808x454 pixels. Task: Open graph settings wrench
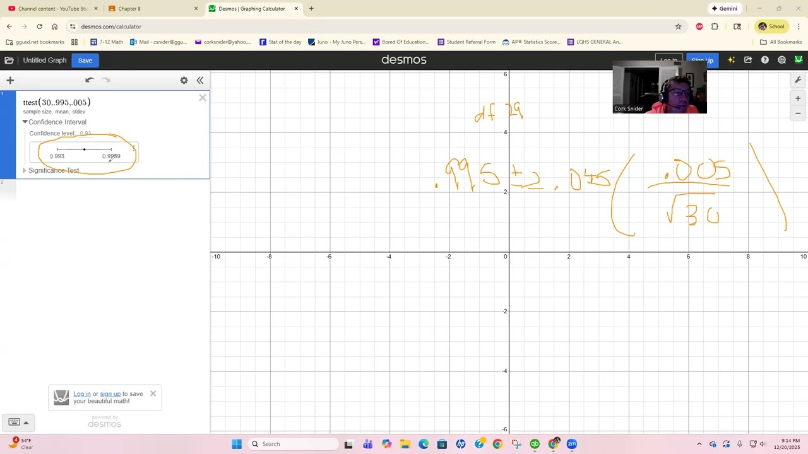point(798,80)
